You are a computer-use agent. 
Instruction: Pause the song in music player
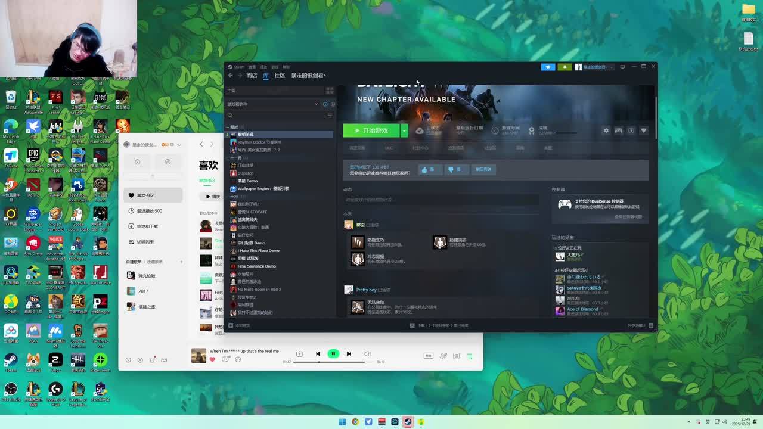(x=333, y=354)
